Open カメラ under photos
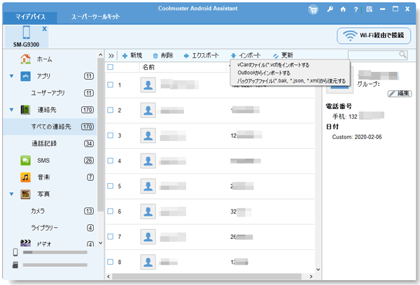The image size is (420, 285). (x=38, y=211)
